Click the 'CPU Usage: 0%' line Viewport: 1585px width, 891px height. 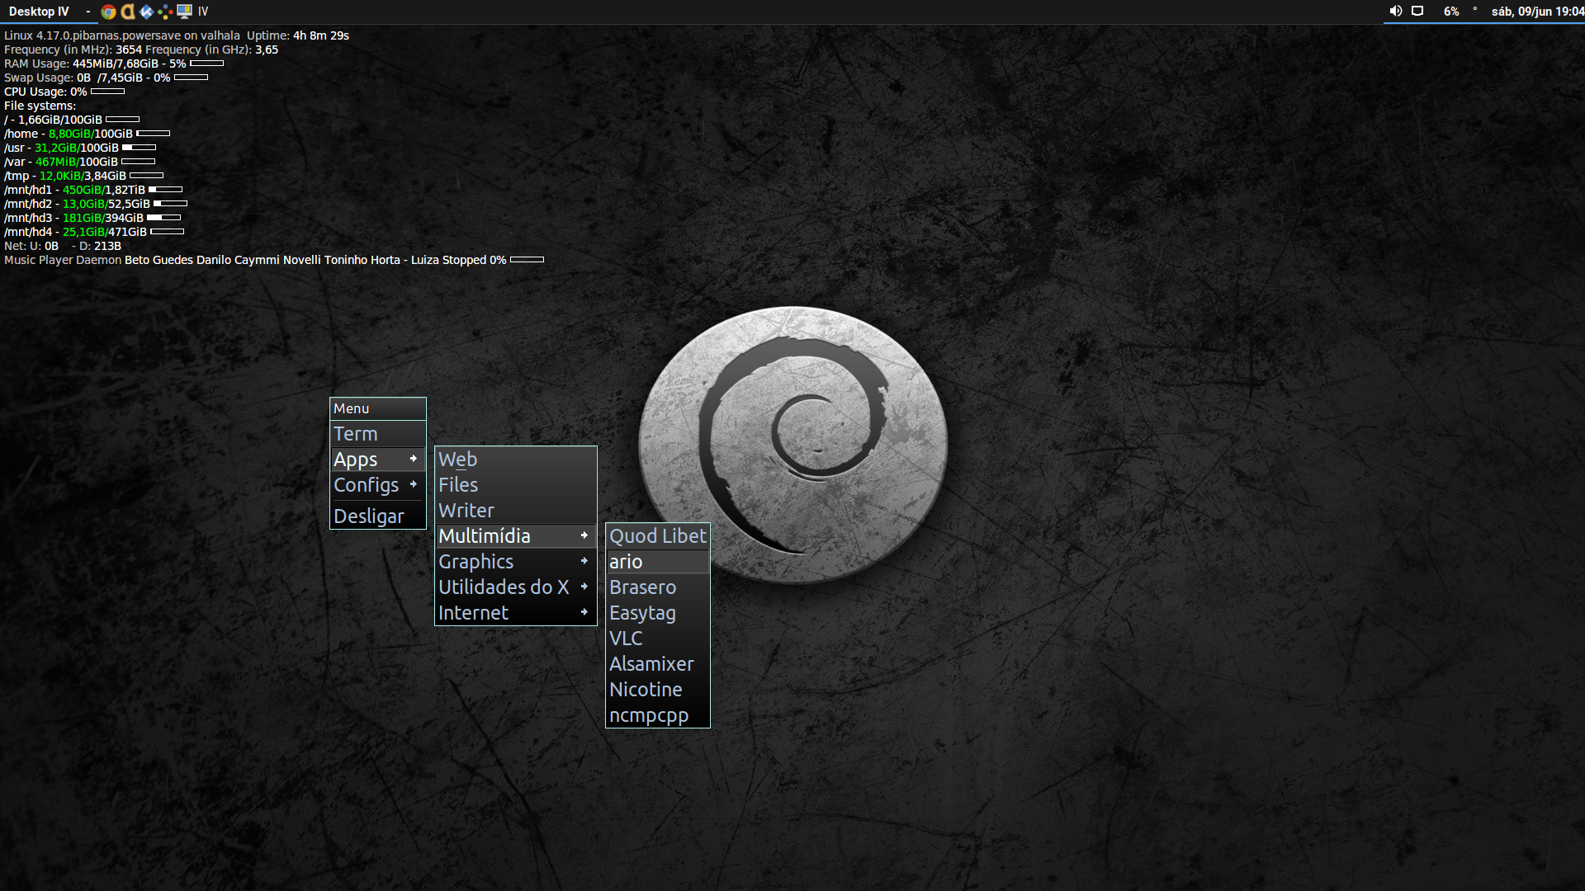tap(64, 92)
